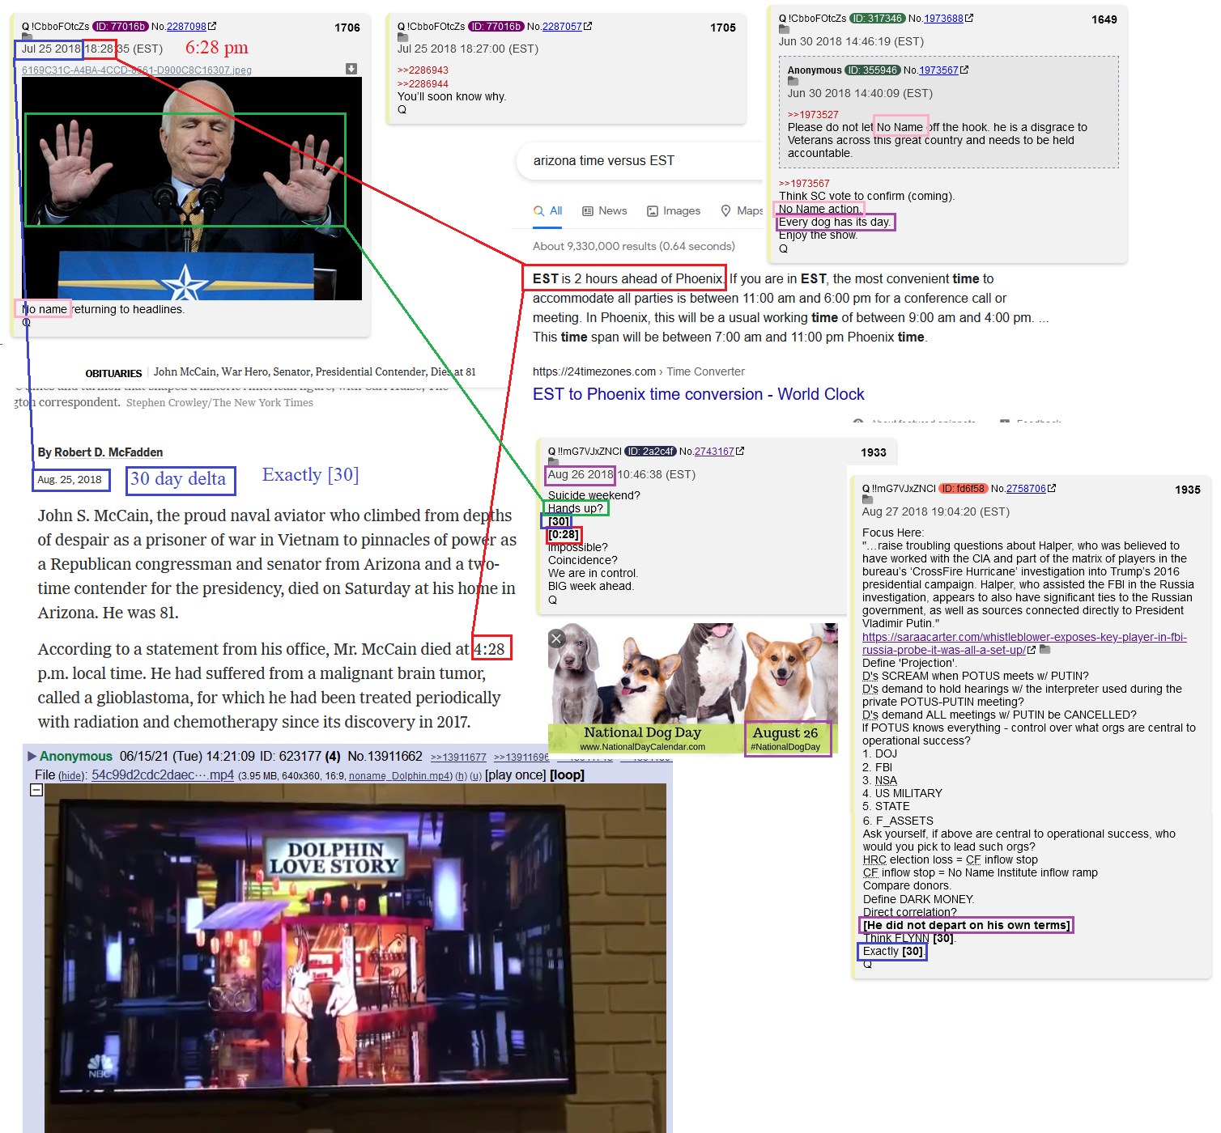This screenshot has width=1221, height=1133.
Task: Open 'EST to Phoenix time conversion' result
Action: [x=698, y=394]
